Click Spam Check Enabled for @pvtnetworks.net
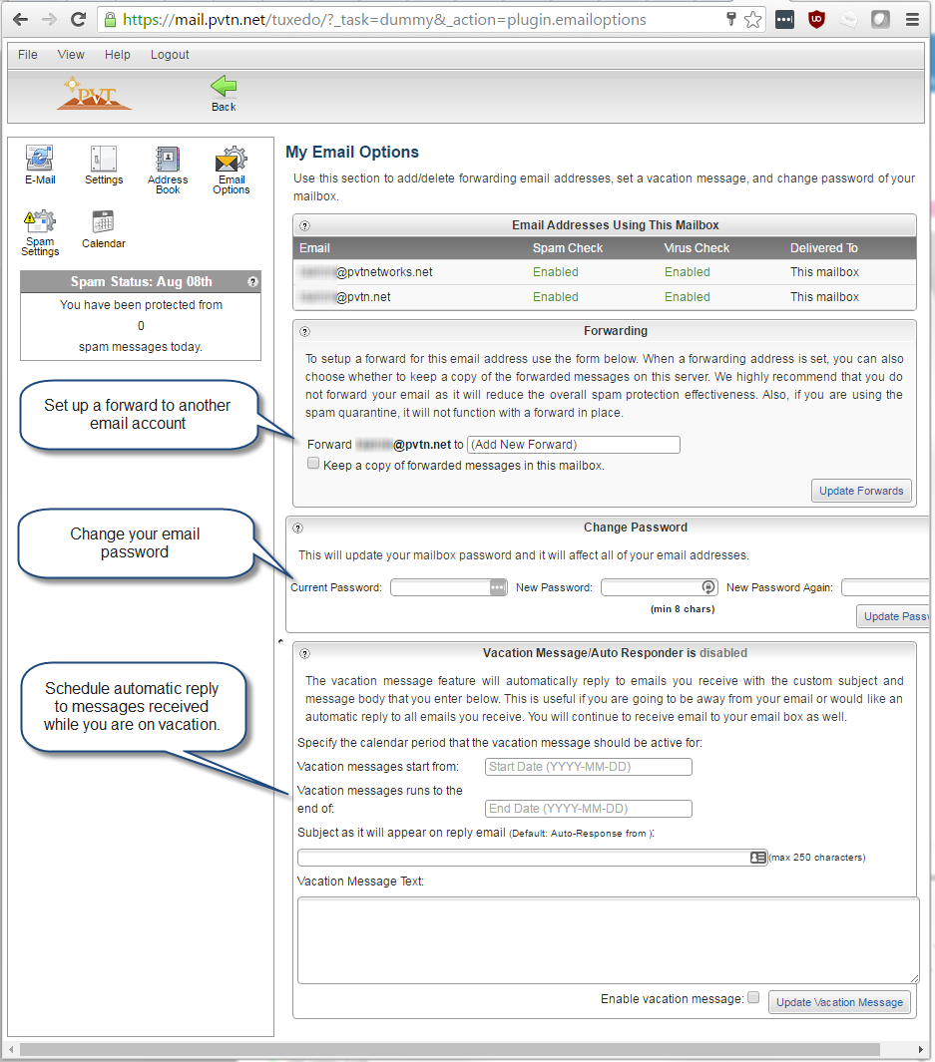 pyautogui.click(x=556, y=272)
